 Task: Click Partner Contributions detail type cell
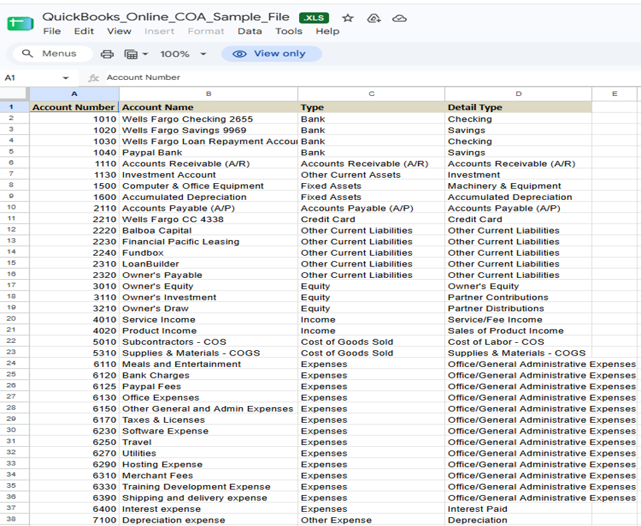coord(518,297)
